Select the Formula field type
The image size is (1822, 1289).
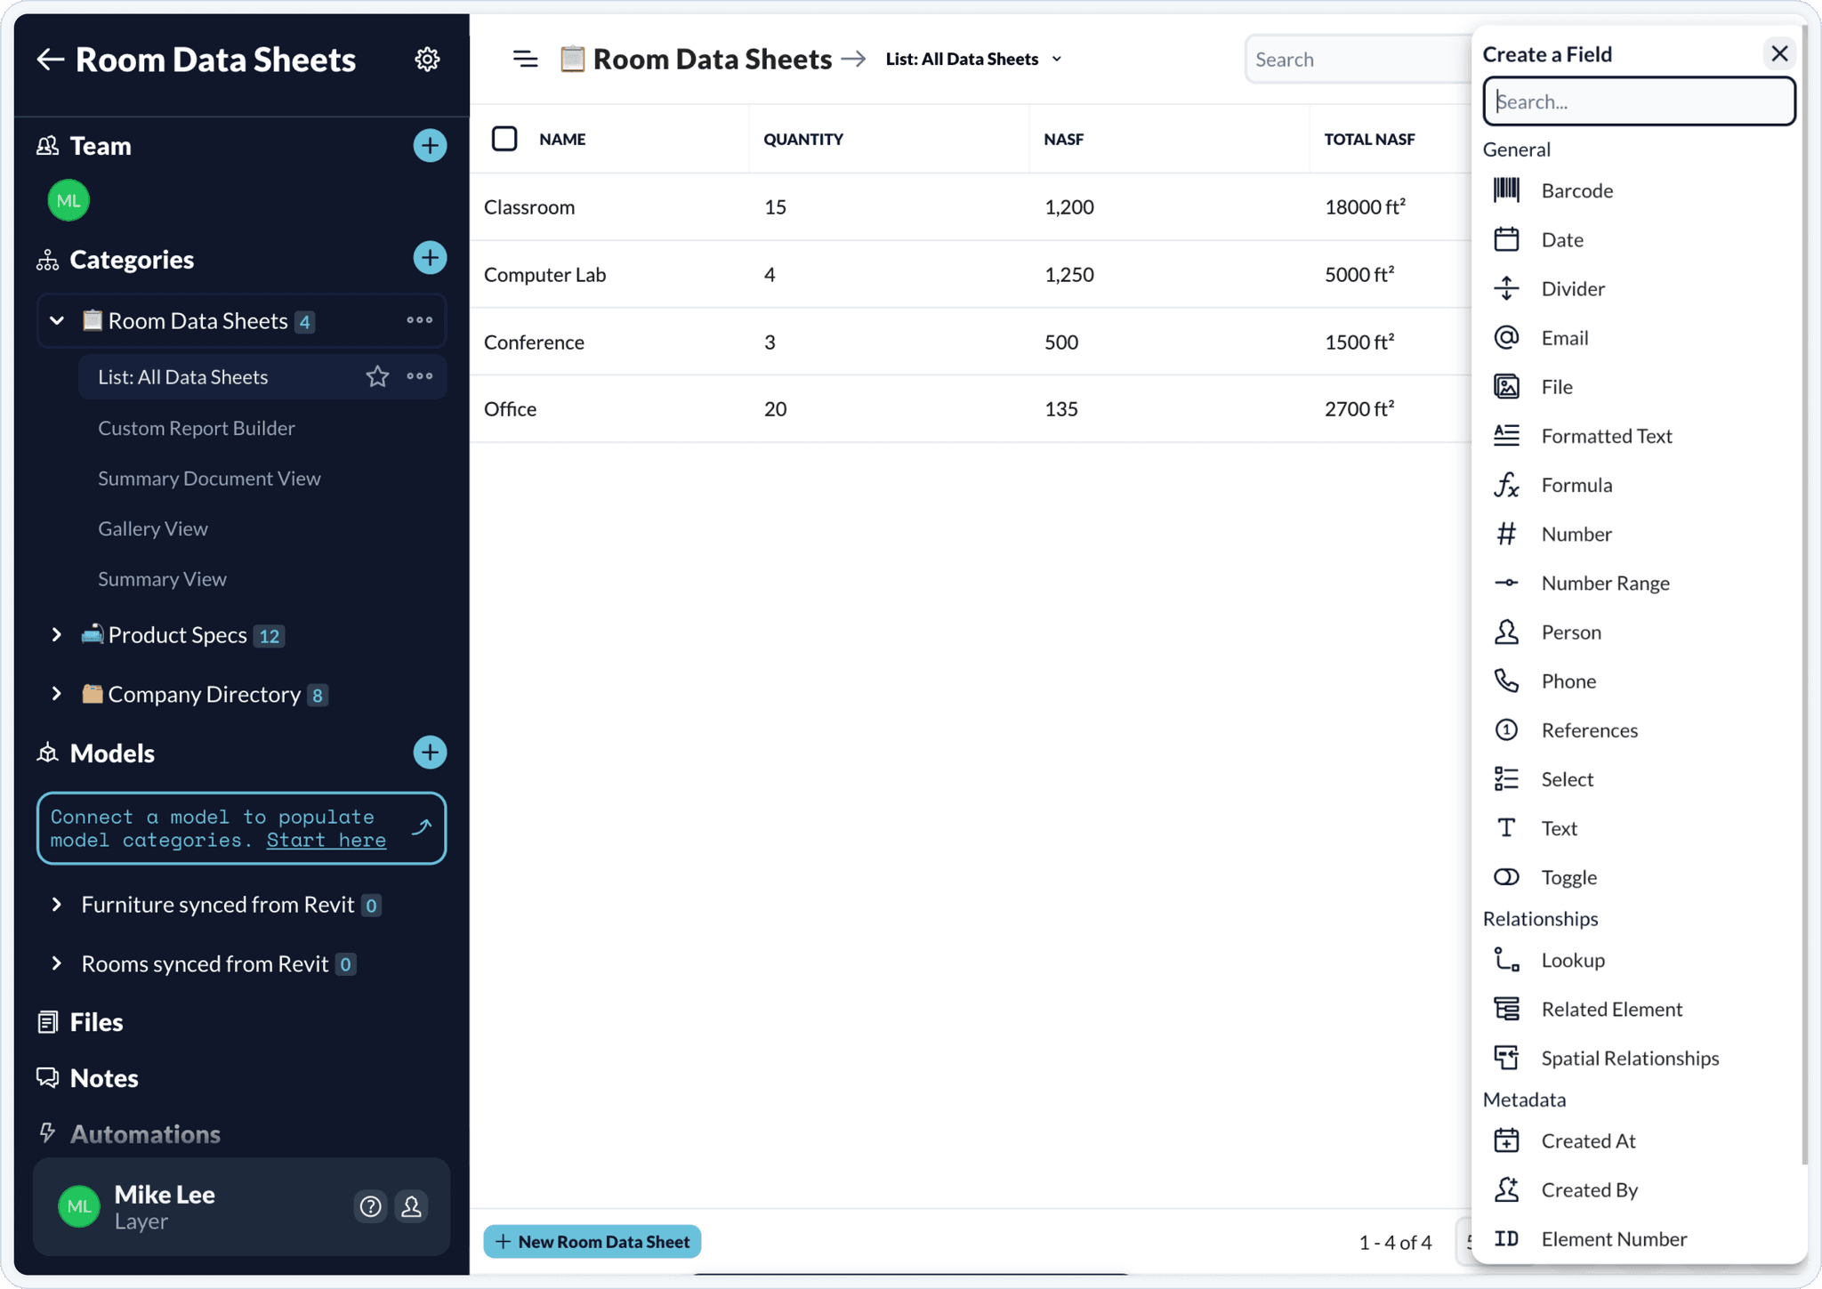(x=1576, y=485)
